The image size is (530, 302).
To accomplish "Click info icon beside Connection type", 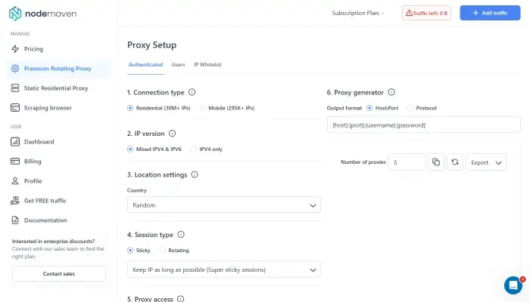I will 192,92.
